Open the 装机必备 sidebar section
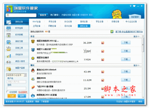This screenshot has width=149, height=108. coord(17,22)
